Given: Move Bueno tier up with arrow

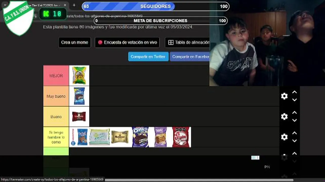Looking at the screenshot, I should click(294, 113).
